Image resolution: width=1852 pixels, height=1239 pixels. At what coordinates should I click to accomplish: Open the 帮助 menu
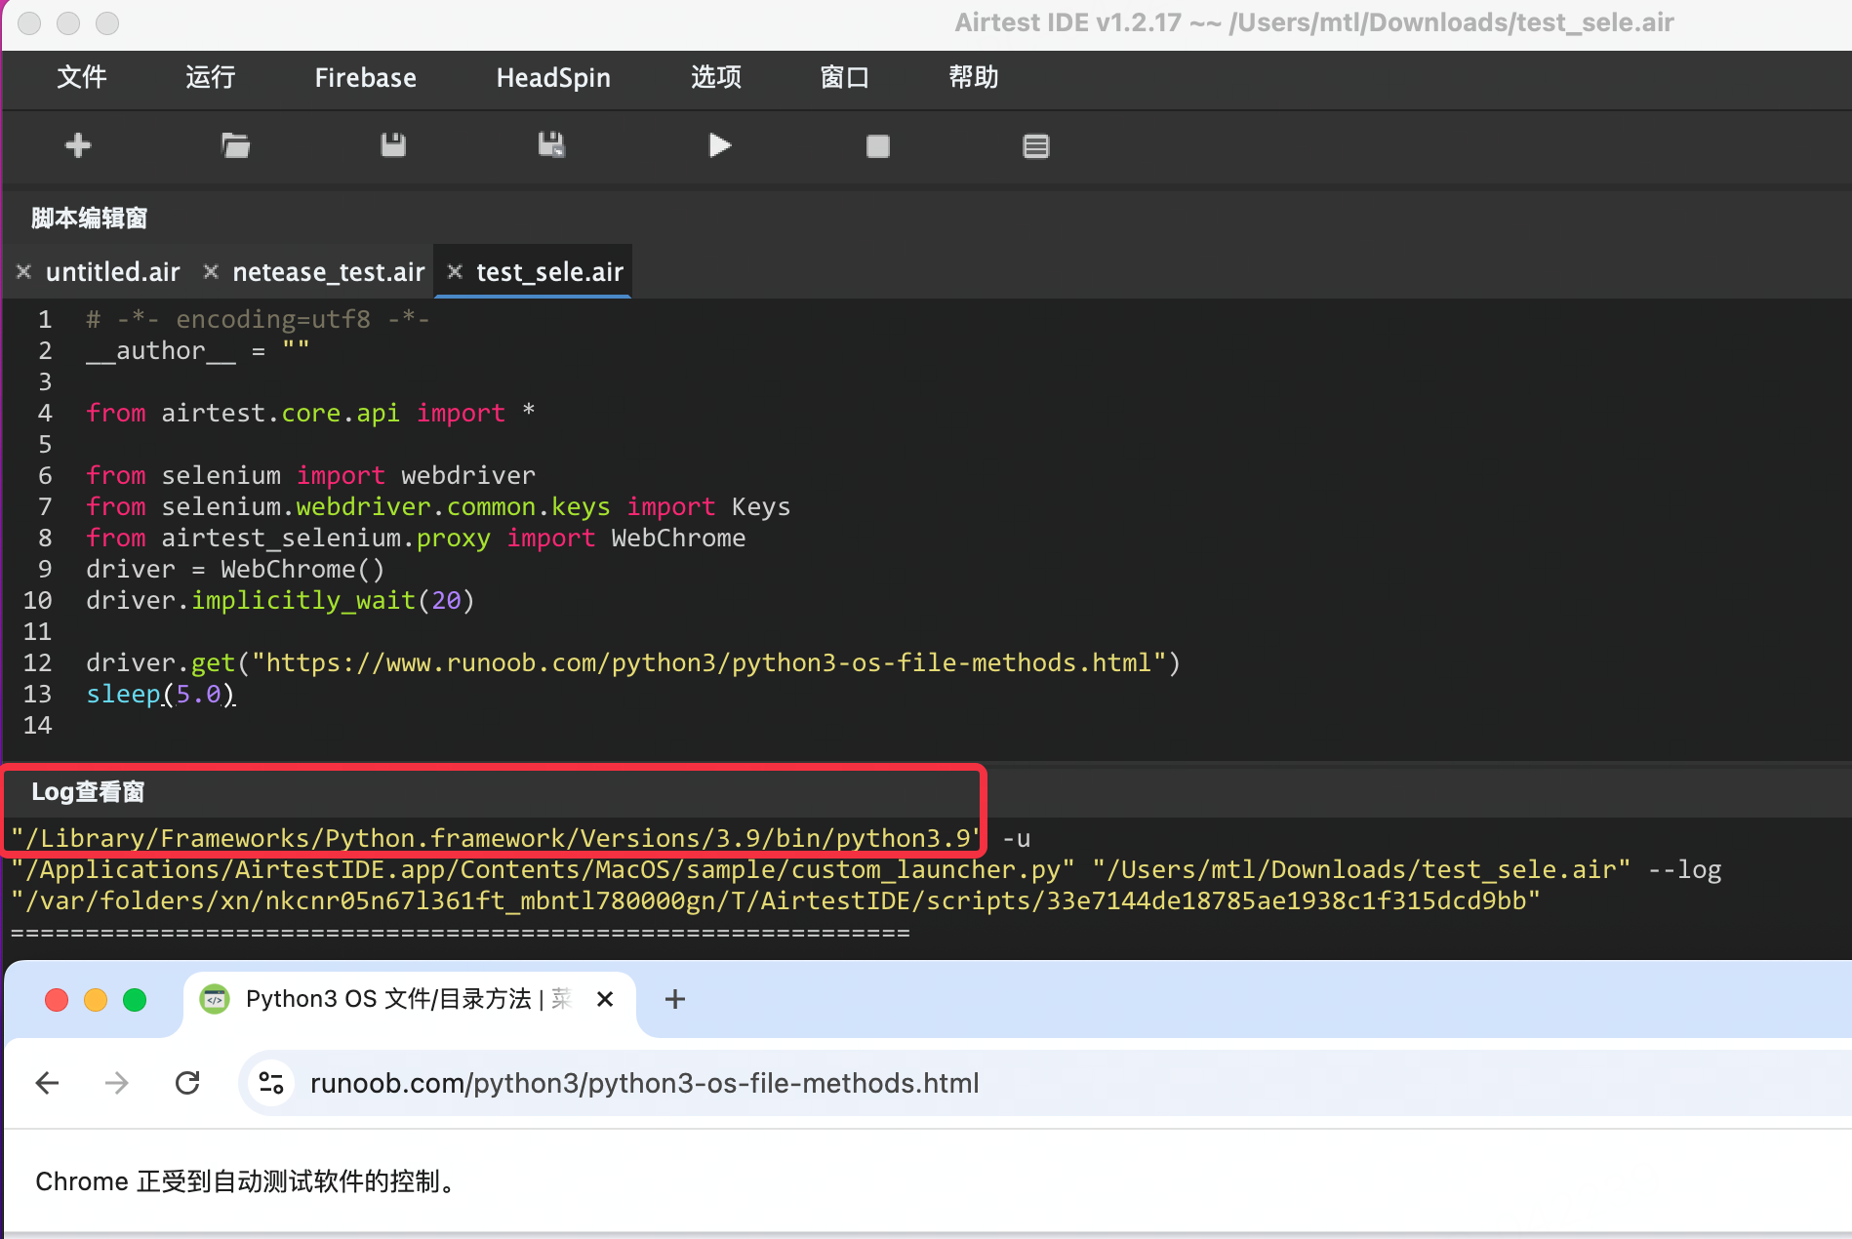(x=974, y=77)
